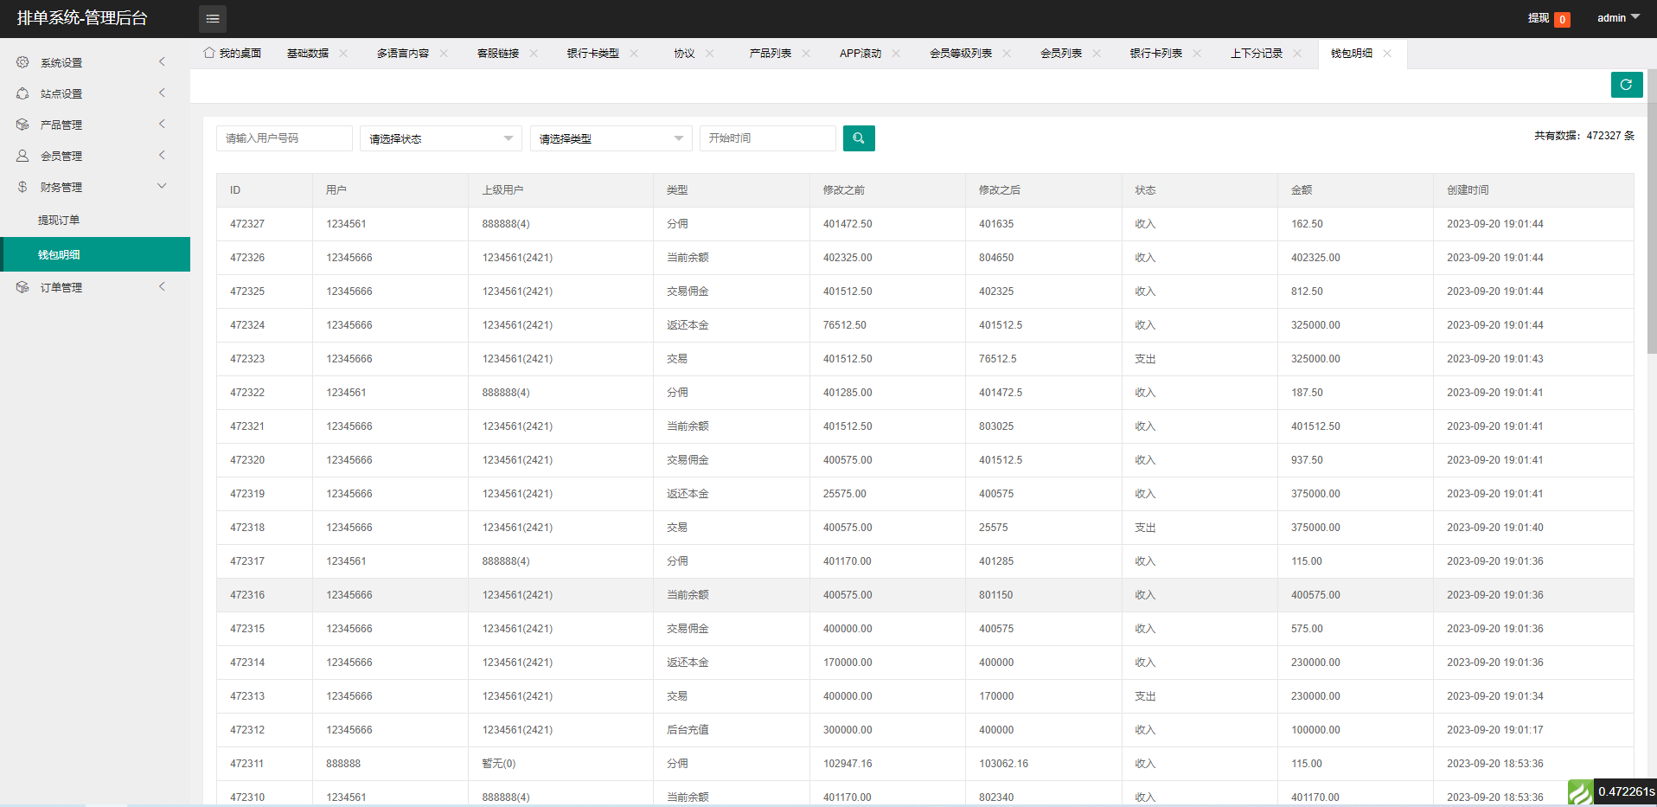Image resolution: width=1657 pixels, height=807 pixels.
Task: Select the 财务管理 dollar icon
Action: click(22, 186)
